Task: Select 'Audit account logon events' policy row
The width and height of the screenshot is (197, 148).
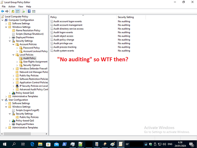Action: pyautogui.click(x=68, y=21)
